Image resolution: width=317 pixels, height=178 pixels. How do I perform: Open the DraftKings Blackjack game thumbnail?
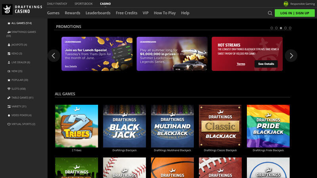[x=124, y=126]
